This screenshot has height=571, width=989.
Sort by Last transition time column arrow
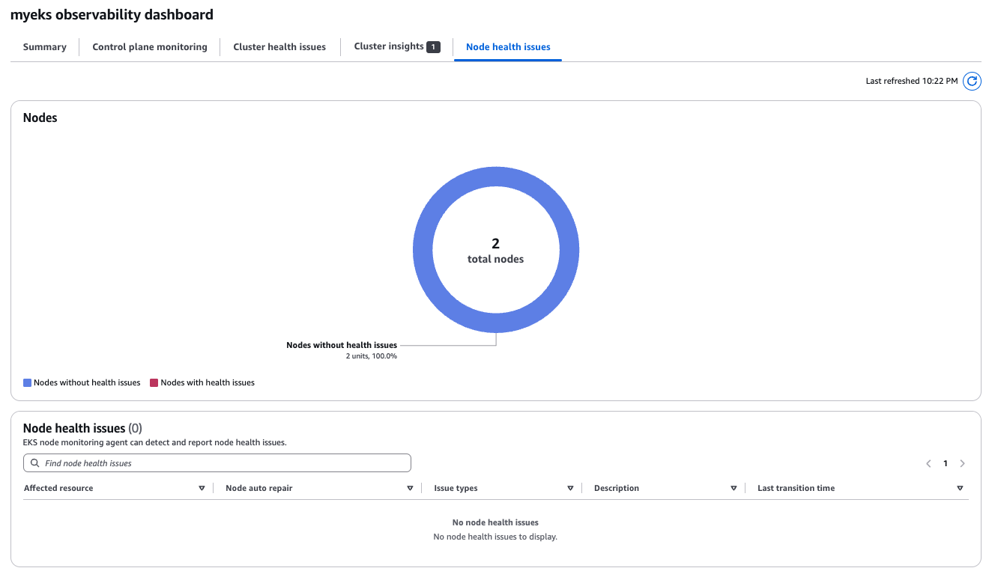960,488
